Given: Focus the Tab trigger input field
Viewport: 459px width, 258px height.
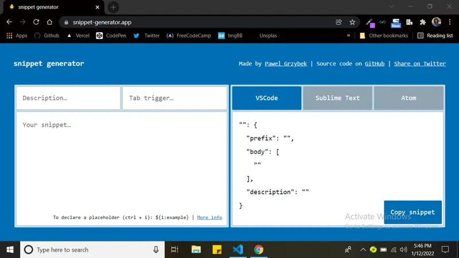Looking at the screenshot, I should (175, 98).
